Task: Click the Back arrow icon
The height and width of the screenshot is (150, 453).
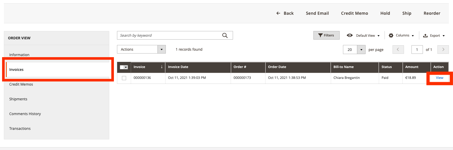Action: (x=278, y=13)
